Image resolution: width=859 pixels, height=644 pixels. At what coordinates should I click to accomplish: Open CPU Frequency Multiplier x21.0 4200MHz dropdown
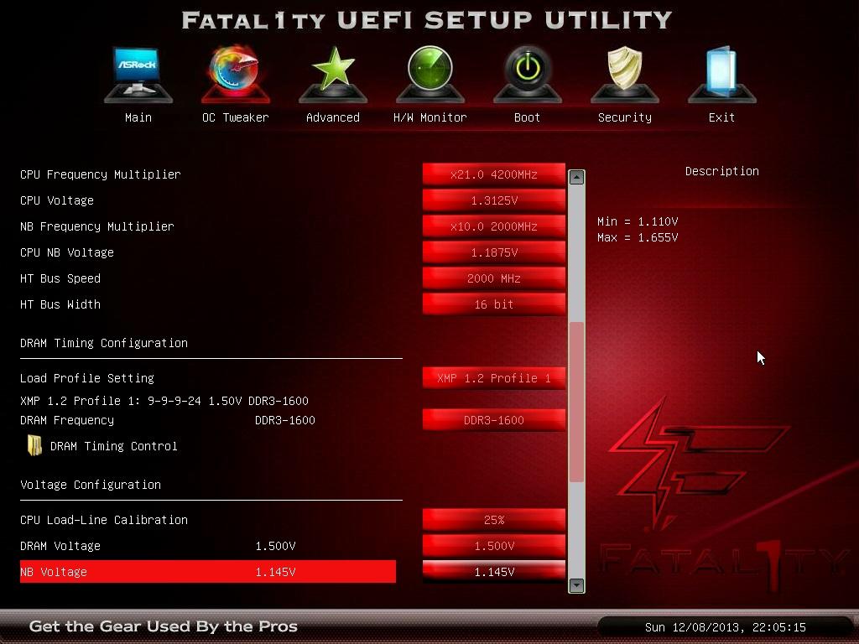pyautogui.click(x=493, y=174)
